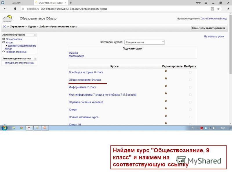Toggle incognito glasses icon in title bar

point(198,3)
